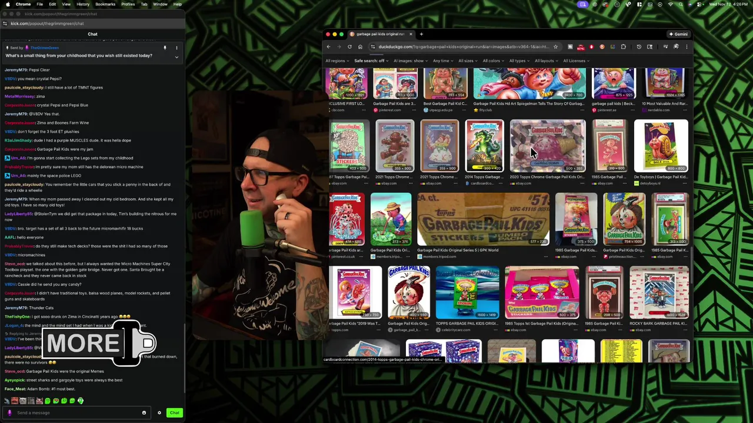Expand the All sizes filter
Image resolution: width=753 pixels, height=423 pixels.
tap(468, 61)
